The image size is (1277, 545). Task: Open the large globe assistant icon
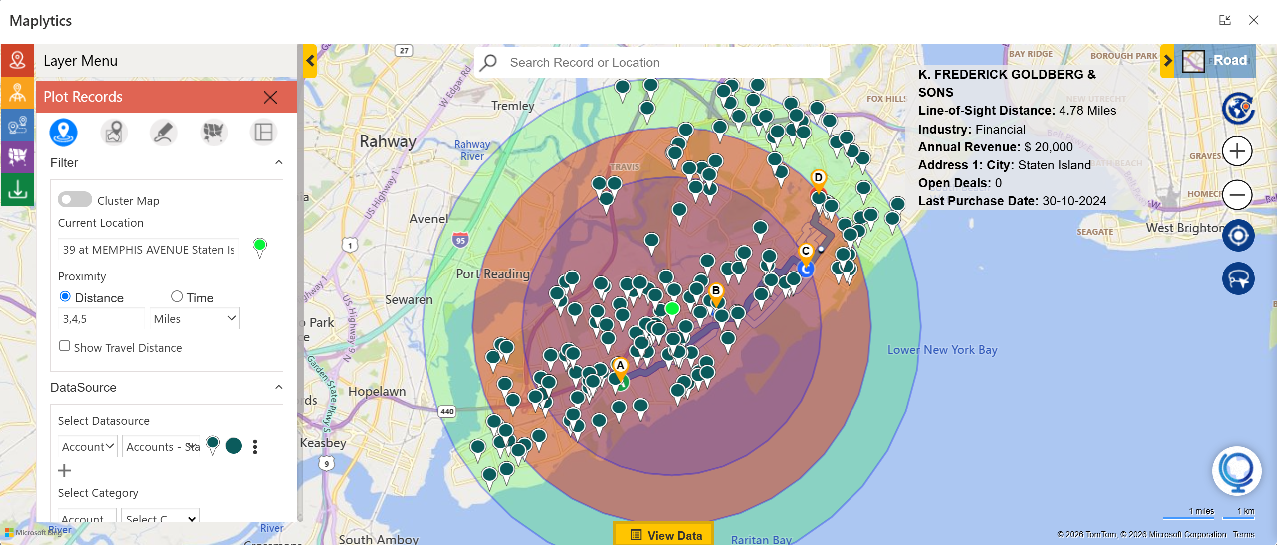tap(1237, 471)
